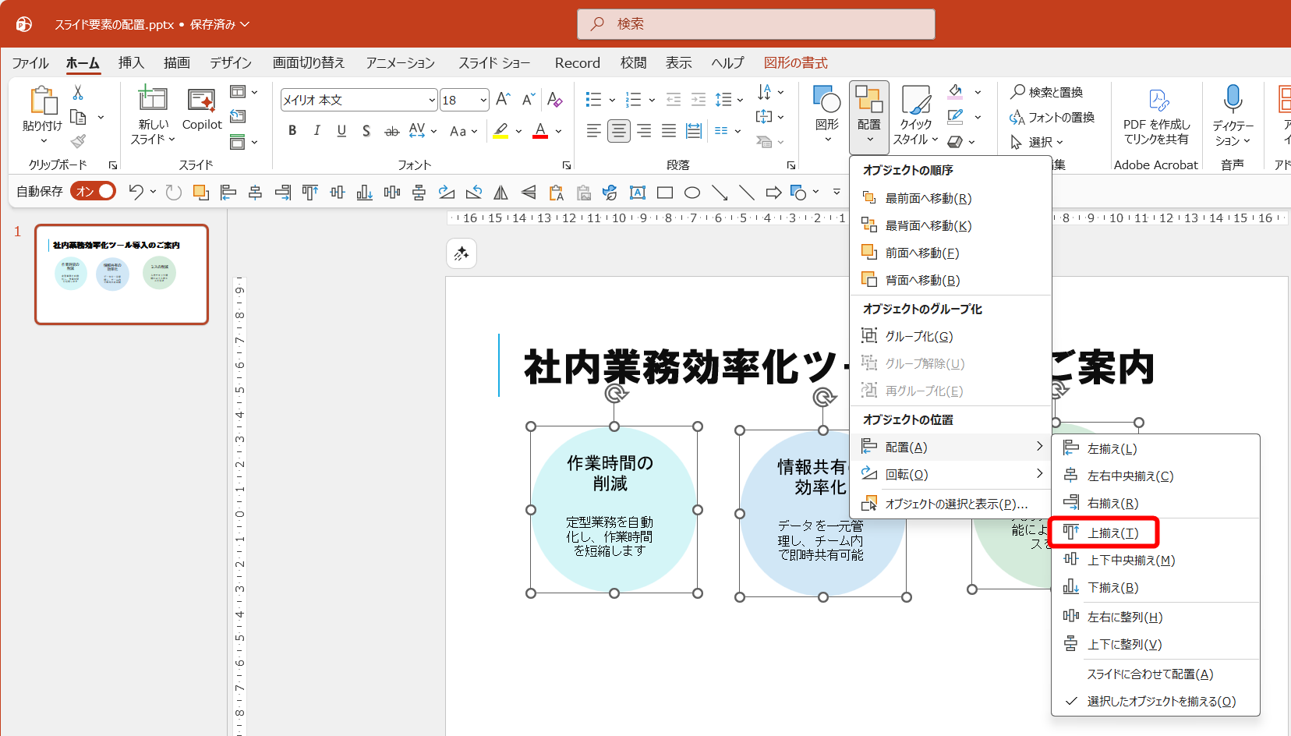Turn off the 自動保存 switch
Viewport: 1291px width, 736px height.
pos(93,190)
